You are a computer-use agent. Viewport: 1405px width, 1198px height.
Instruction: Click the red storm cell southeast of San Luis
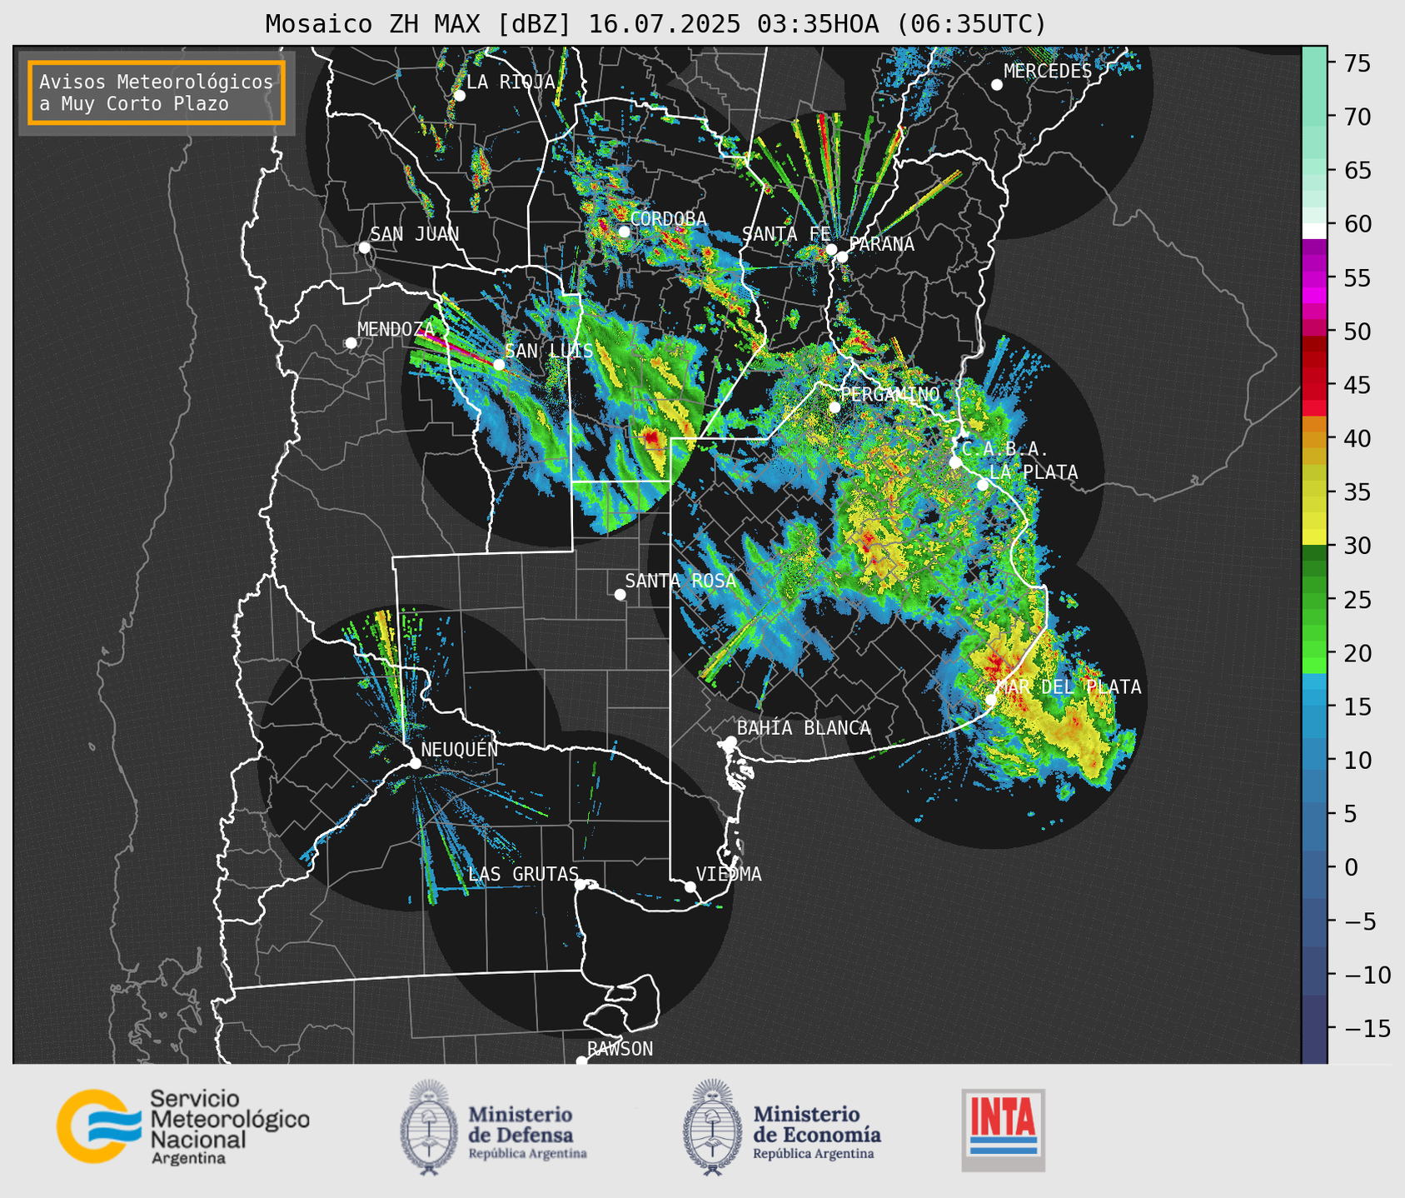point(650,437)
